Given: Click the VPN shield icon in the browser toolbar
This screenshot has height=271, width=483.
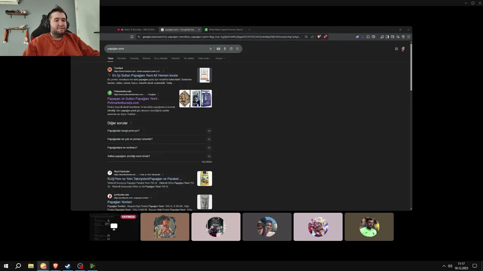Looking at the screenshot, I should pyautogui.click(x=403, y=37).
